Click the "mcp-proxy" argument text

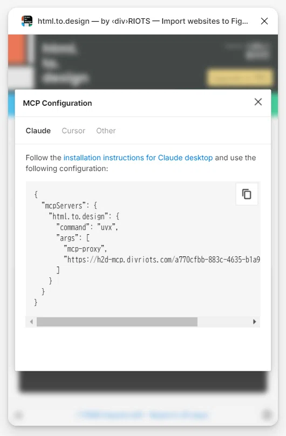point(85,249)
